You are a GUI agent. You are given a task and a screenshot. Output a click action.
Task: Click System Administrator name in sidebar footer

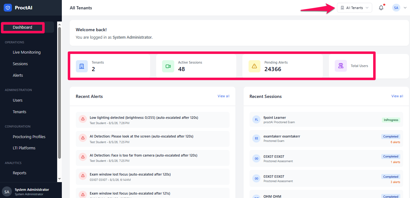[32, 190]
